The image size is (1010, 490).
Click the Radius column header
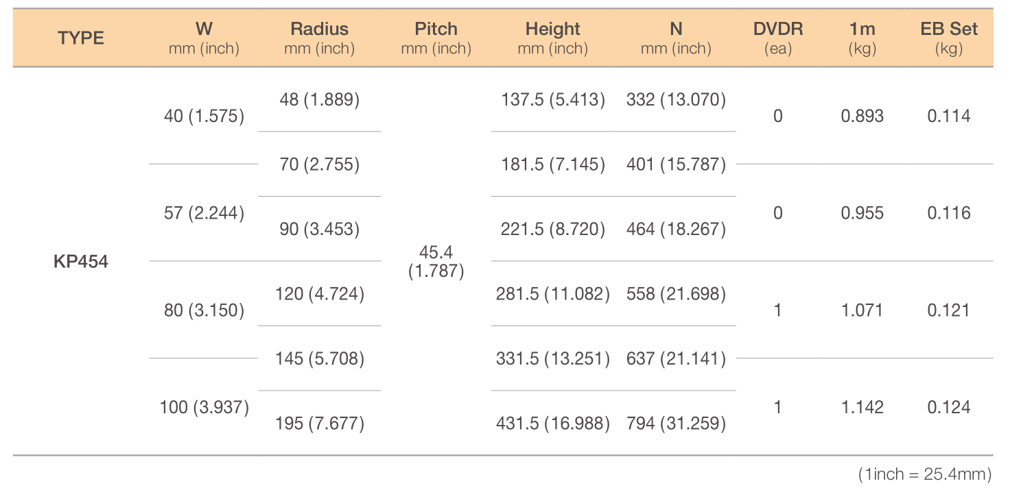[320, 38]
